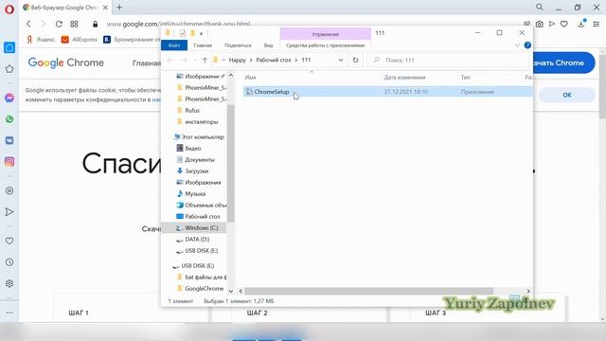Viewport: 606px width, 341px height.
Task: Switch to the Поделиться ribbon tab
Action: (238, 45)
